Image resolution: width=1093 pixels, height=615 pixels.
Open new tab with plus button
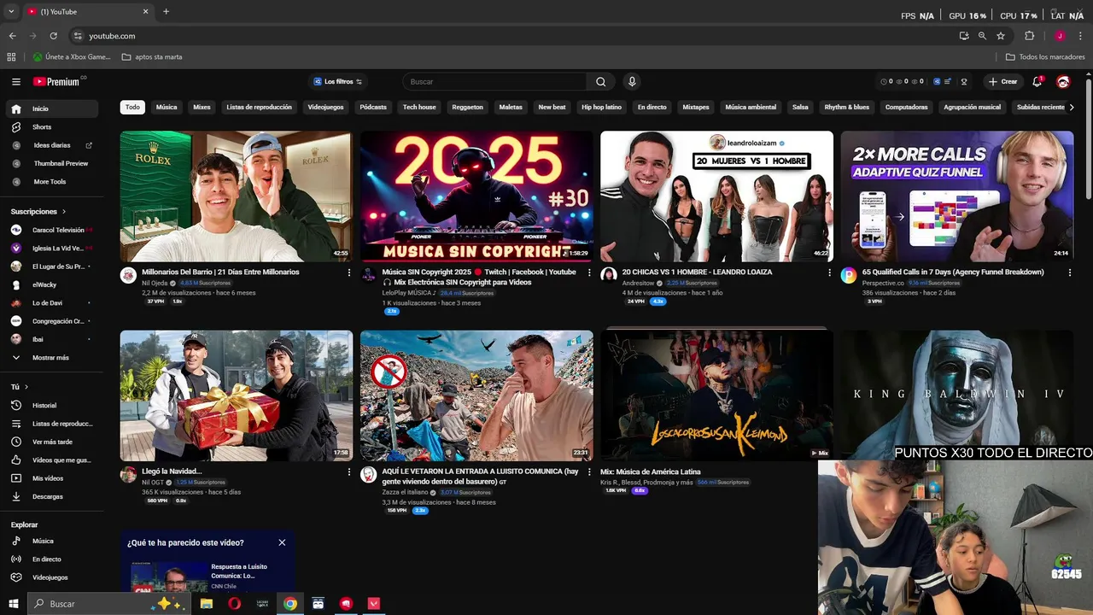[x=166, y=12]
